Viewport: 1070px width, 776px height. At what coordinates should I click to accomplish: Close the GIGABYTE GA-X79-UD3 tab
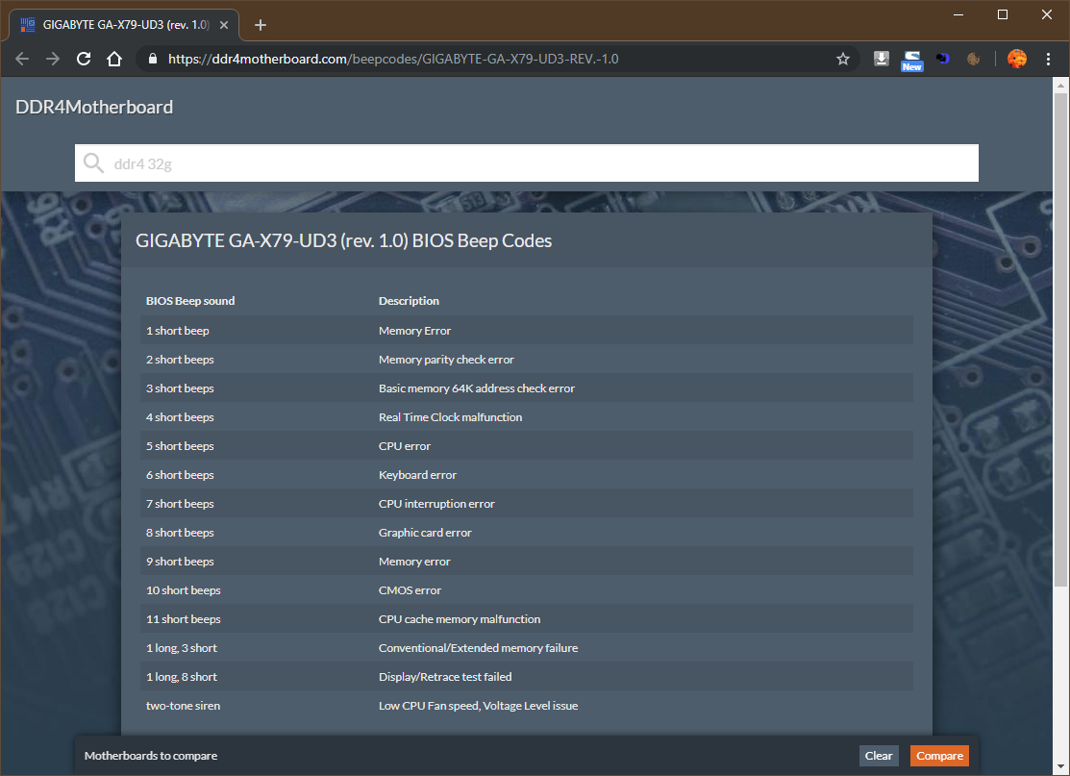coord(223,25)
